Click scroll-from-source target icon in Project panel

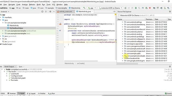click(x=42, y=11)
